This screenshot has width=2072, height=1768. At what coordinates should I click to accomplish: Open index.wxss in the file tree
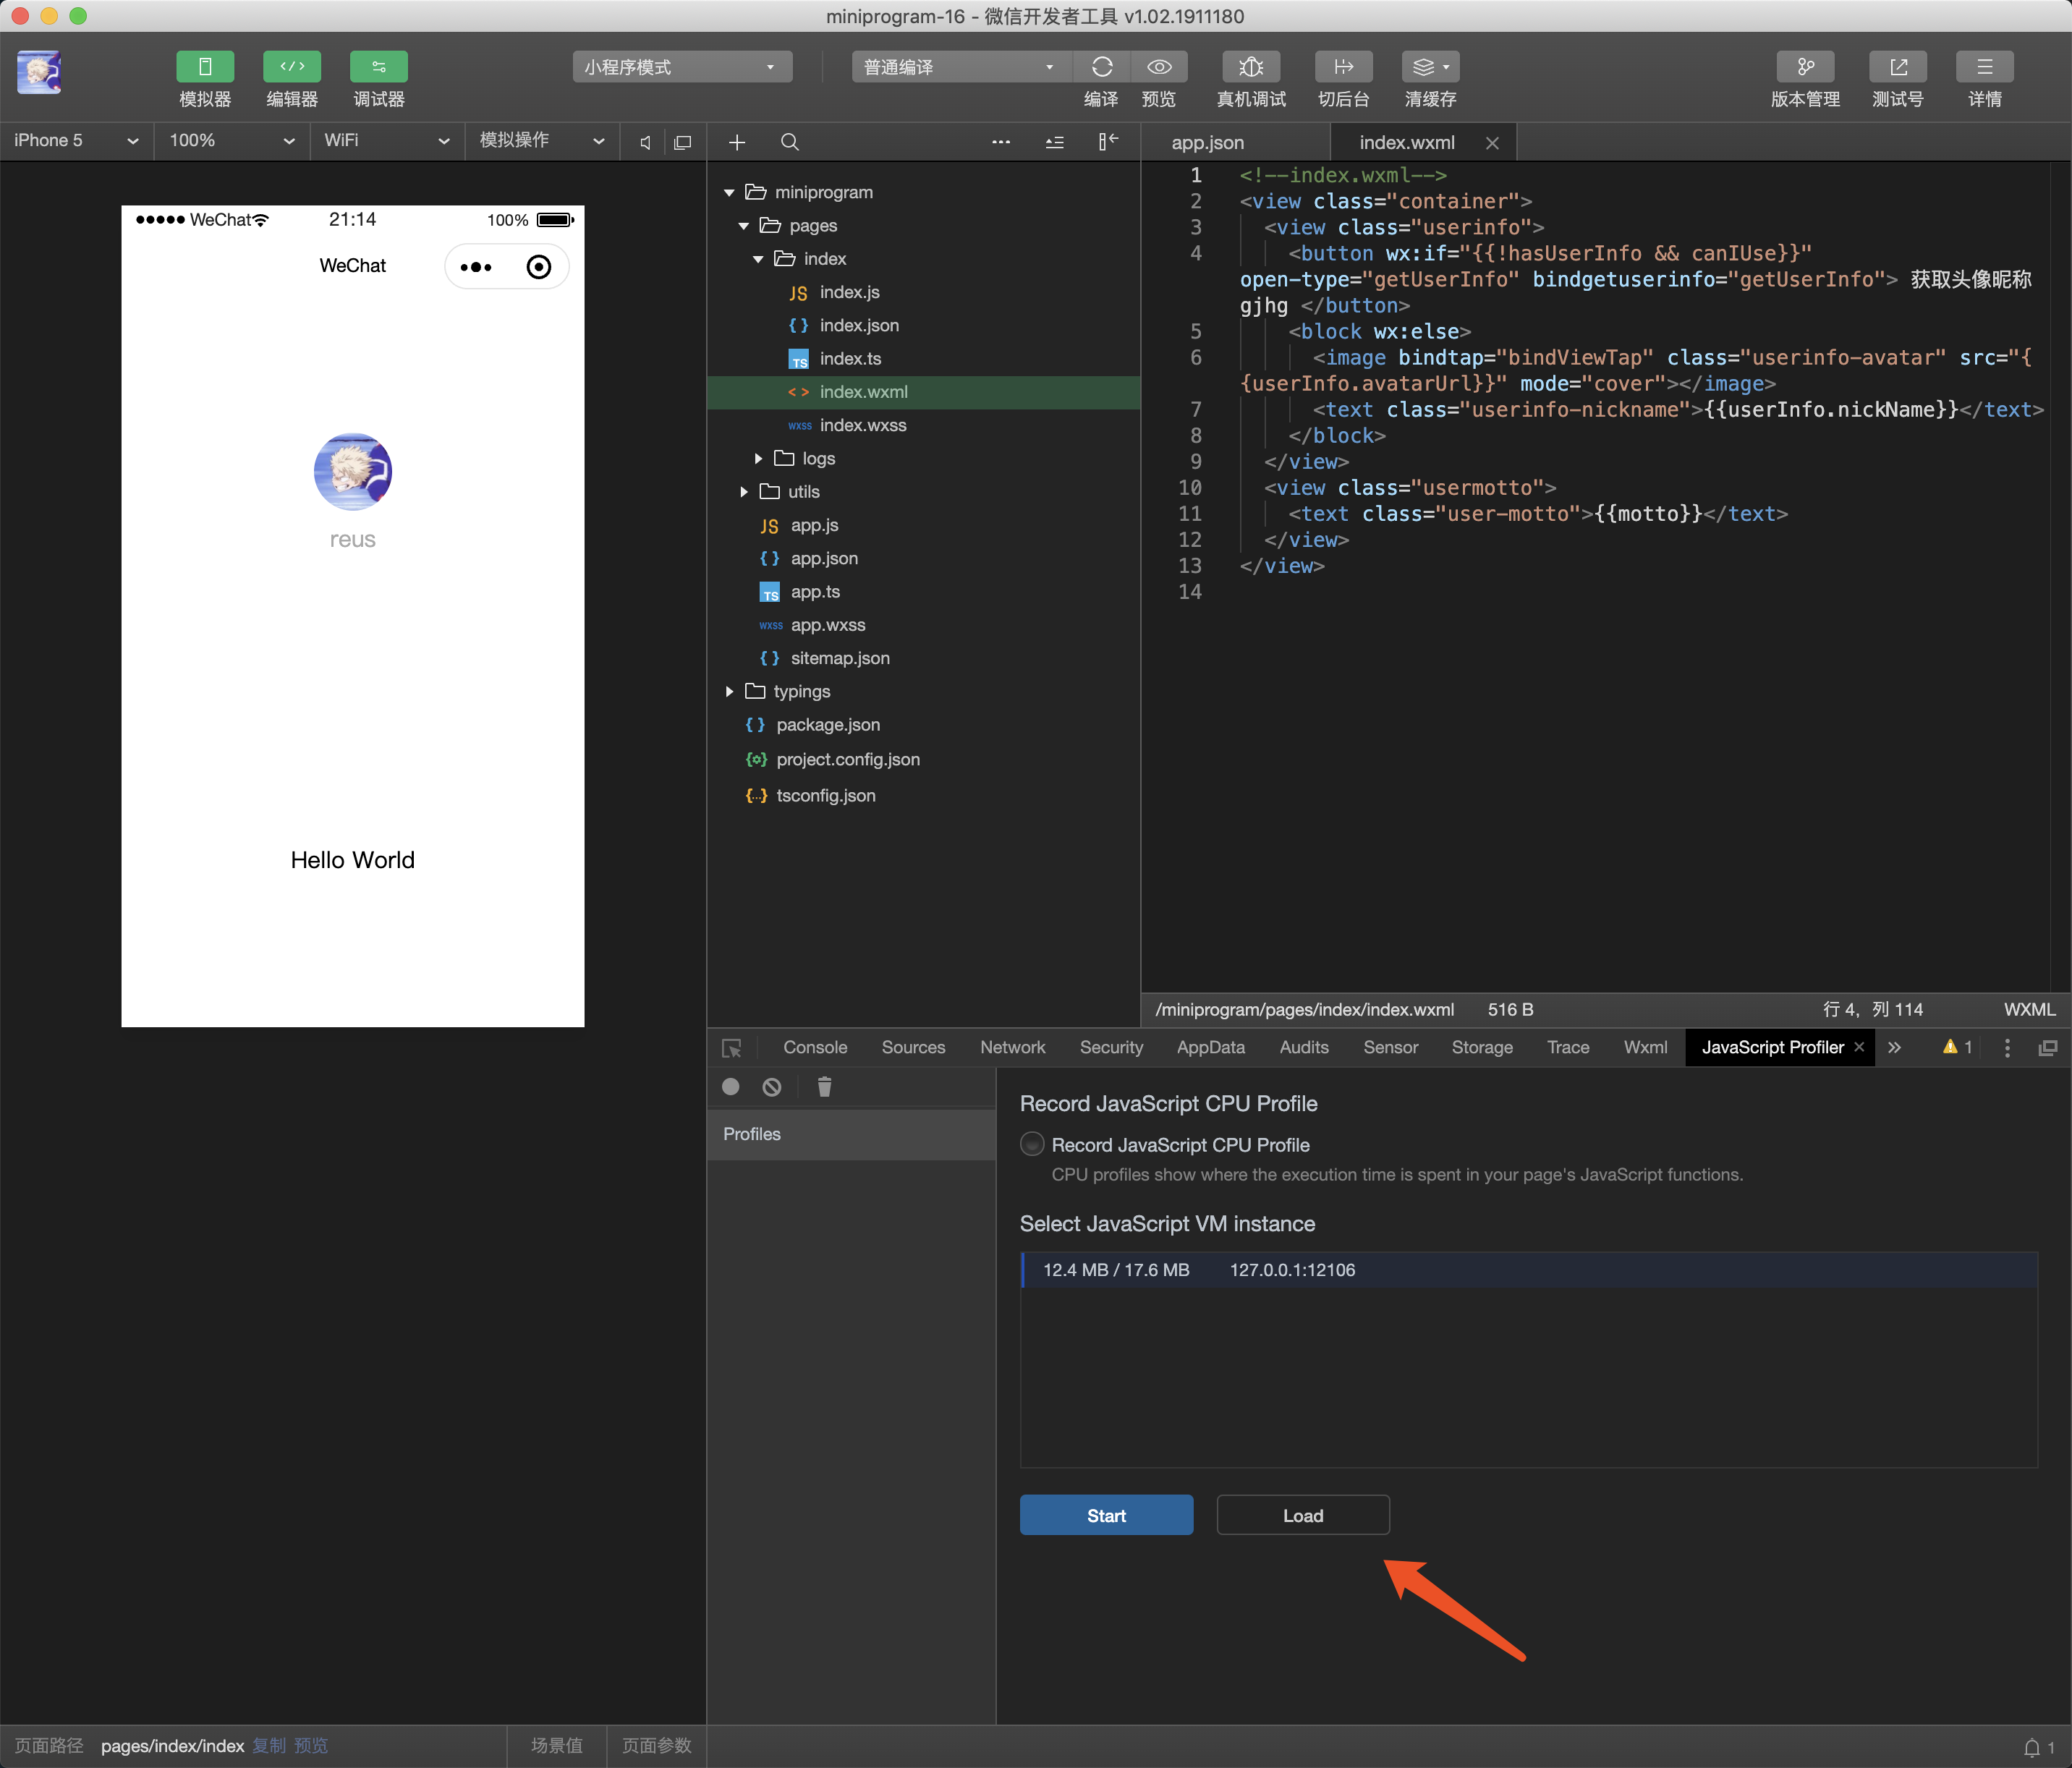[862, 425]
